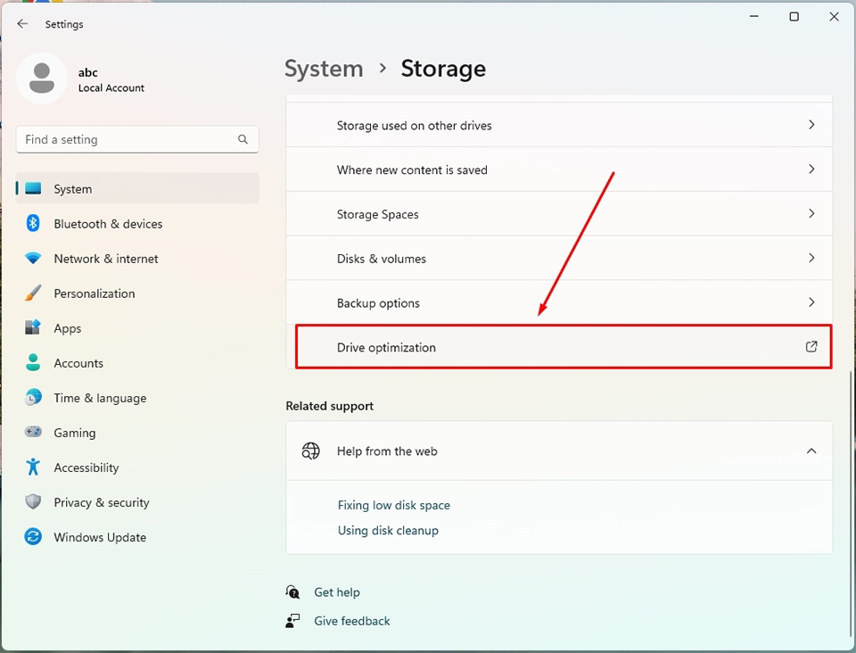Go to Apps settings

(x=137, y=327)
